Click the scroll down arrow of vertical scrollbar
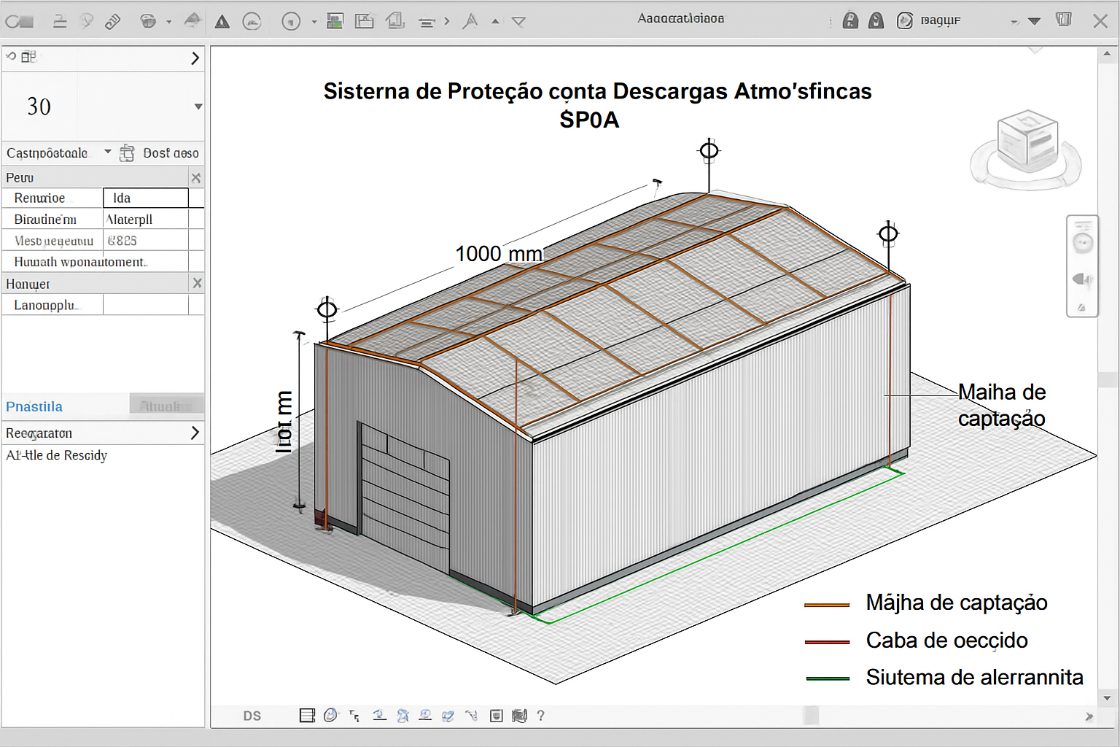 point(1107,698)
